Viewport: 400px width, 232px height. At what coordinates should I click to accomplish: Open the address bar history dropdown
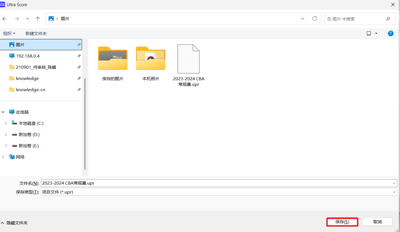pos(303,19)
